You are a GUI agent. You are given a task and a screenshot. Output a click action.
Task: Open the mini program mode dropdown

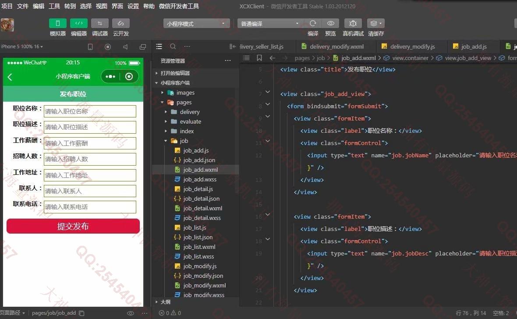pyautogui.click(x=196, y=23)
